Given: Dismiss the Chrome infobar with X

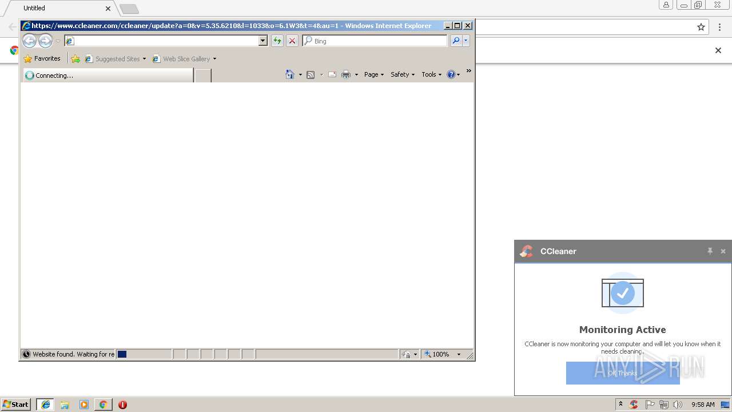Looking at the screenshot, I should tap(718, 50).
